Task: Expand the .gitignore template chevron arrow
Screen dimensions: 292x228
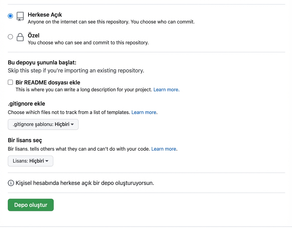Action: [72, 124]
